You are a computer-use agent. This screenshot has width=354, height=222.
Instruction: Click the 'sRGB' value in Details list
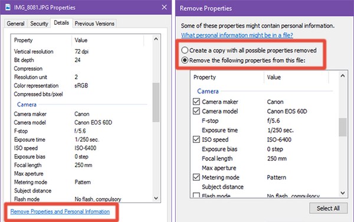click(x=81, y=86)
